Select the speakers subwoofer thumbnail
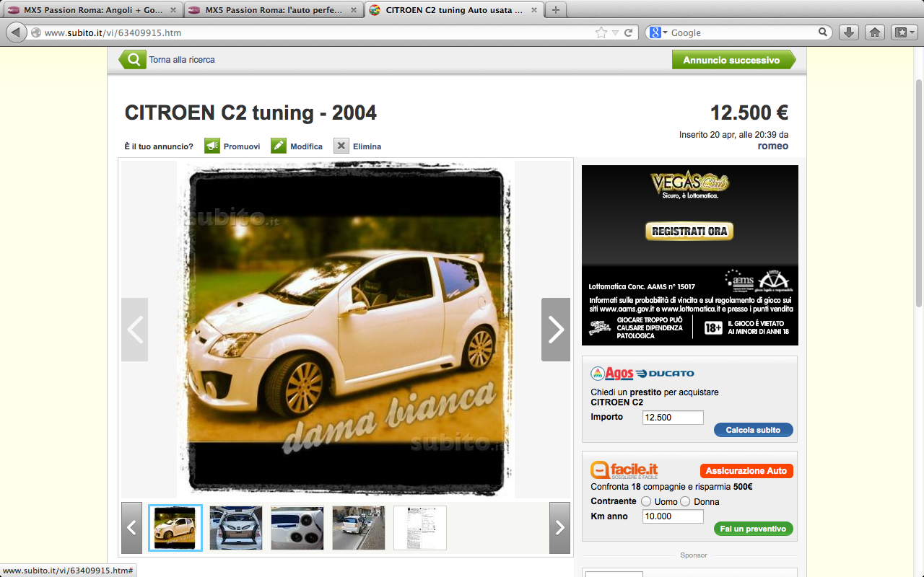This screenshot has height=577, width=924. click(x=297, y=528)
